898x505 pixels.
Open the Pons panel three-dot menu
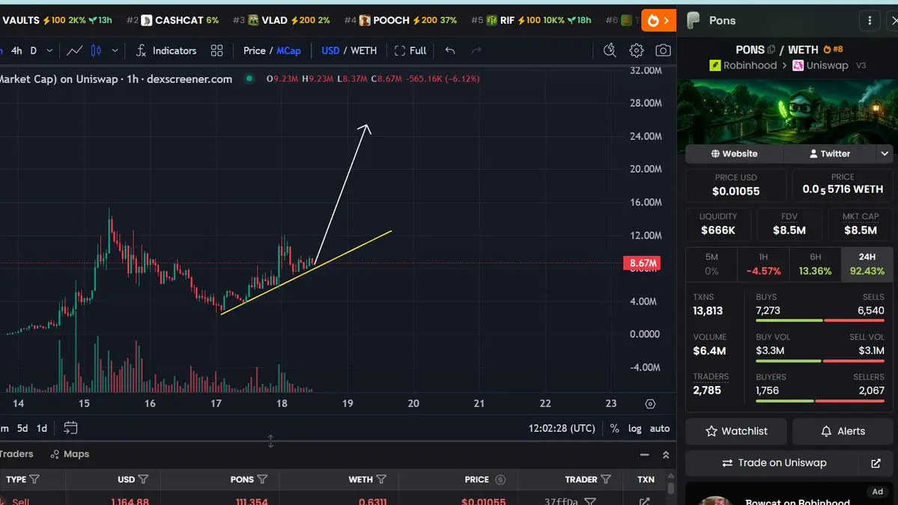pos(870,21)
